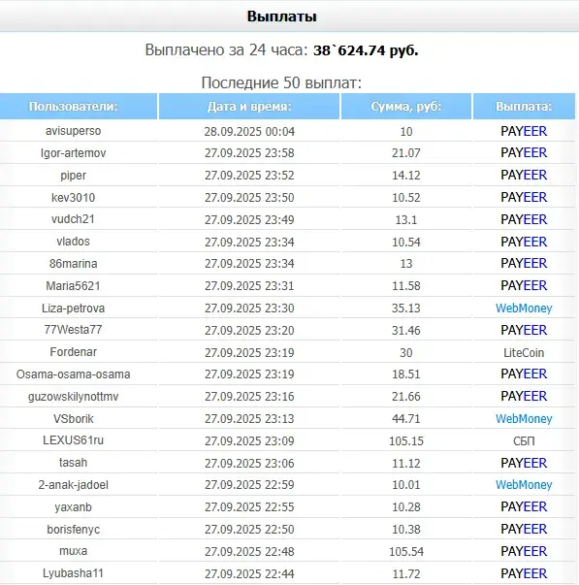Image resolution: width=579 pixels, height=585 pixels.
Task: Click username 'Lyubasha11'
Action: pos(73,573)
